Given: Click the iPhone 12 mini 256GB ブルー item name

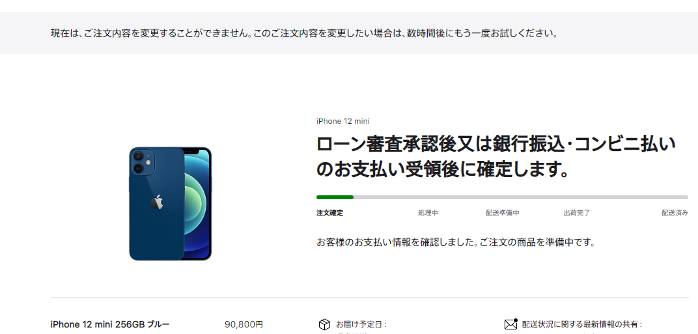Looking at the screenshot, I should (110, 324).
